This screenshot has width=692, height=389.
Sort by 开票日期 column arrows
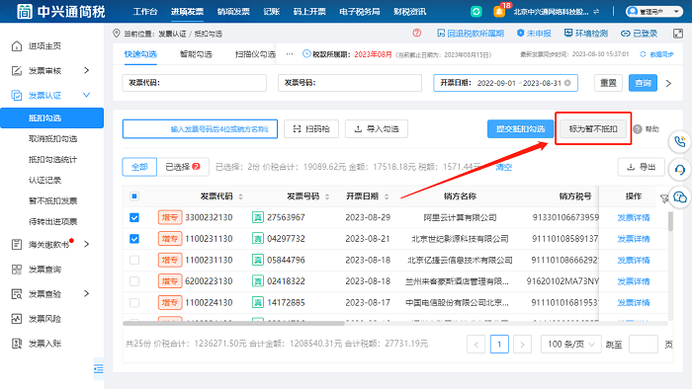(x=387, y=196)
